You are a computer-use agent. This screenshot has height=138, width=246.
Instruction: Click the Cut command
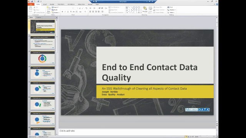36,7
